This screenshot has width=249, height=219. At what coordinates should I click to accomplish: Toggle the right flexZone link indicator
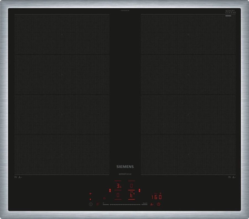tap(139, 190)
